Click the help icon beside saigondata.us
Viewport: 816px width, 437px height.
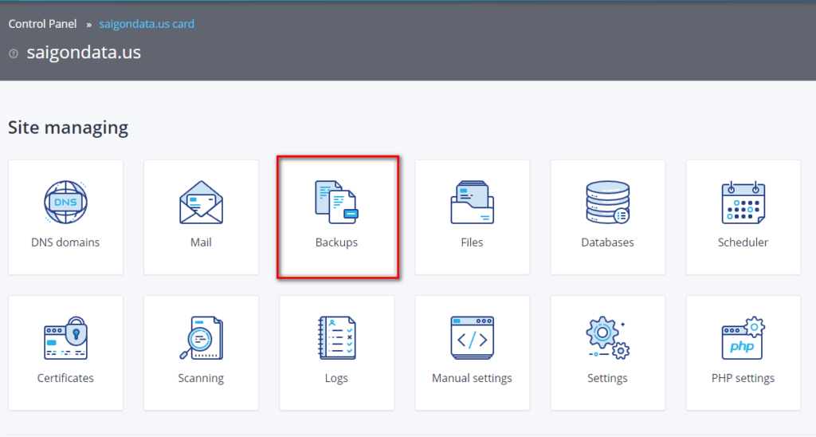click(x=14, y=53)
